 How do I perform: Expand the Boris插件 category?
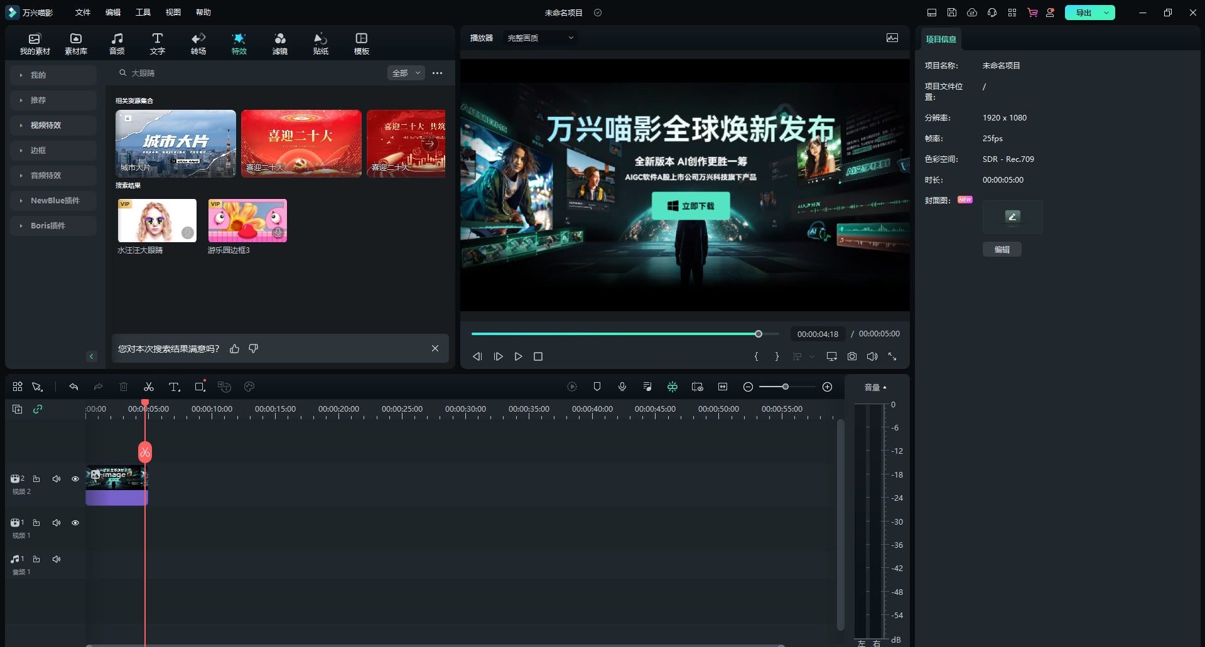tap(53, 226)
